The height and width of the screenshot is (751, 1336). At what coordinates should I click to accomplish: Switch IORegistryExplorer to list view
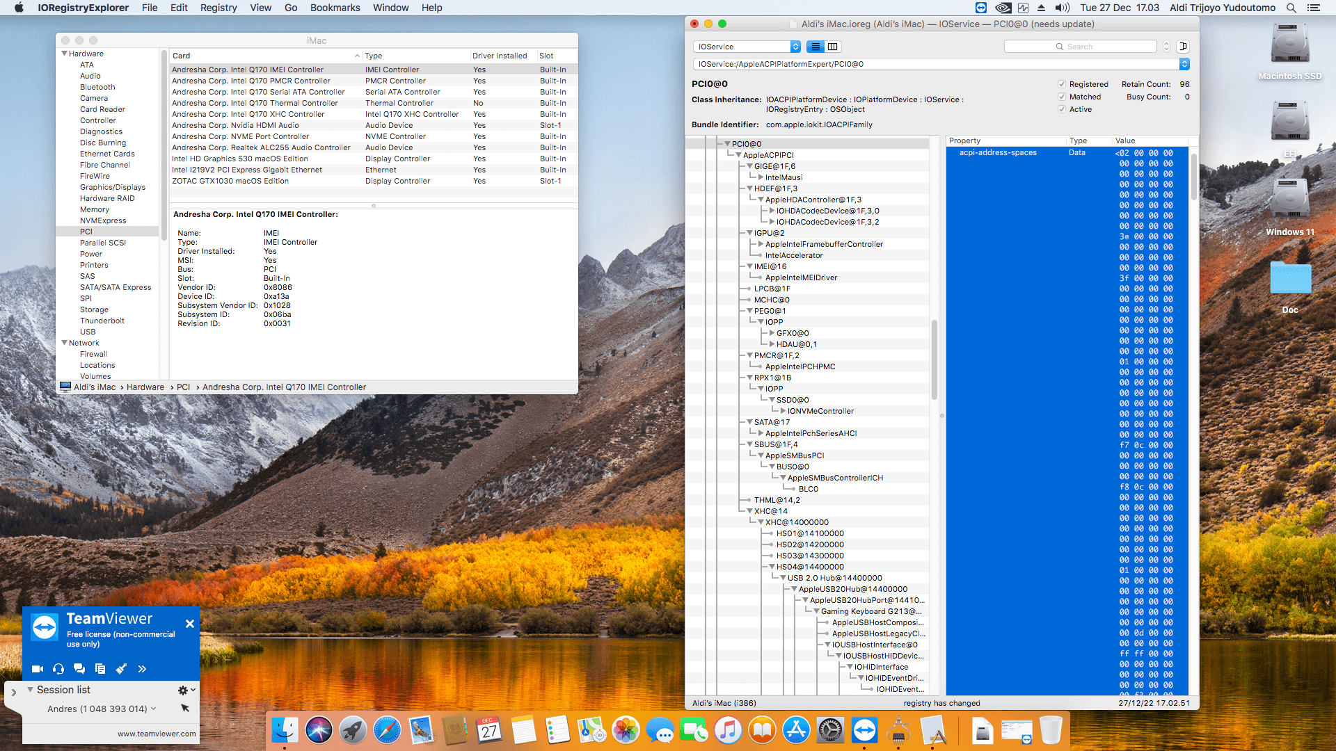click(816, 47)
